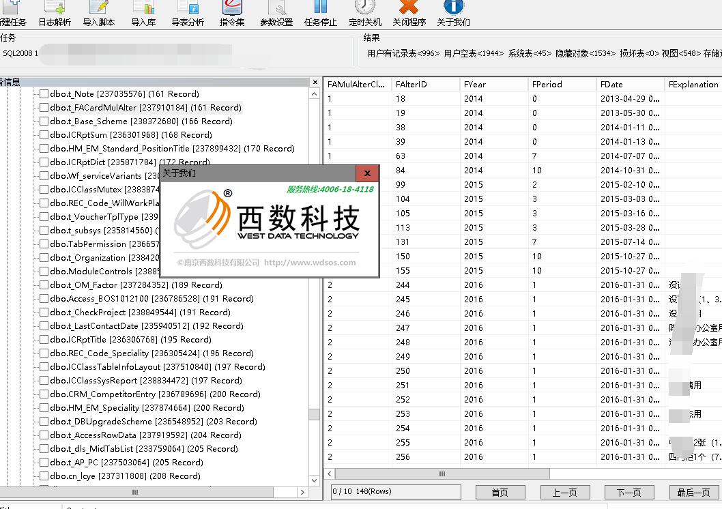Click the FExplanation column header
722x509 pixels.
(x=693, y=84)
